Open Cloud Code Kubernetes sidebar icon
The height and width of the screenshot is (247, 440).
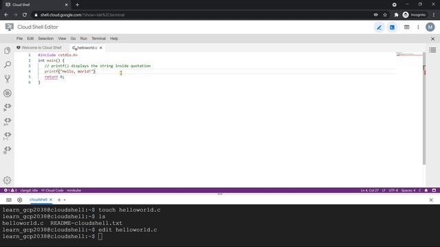tap(8, 150)
